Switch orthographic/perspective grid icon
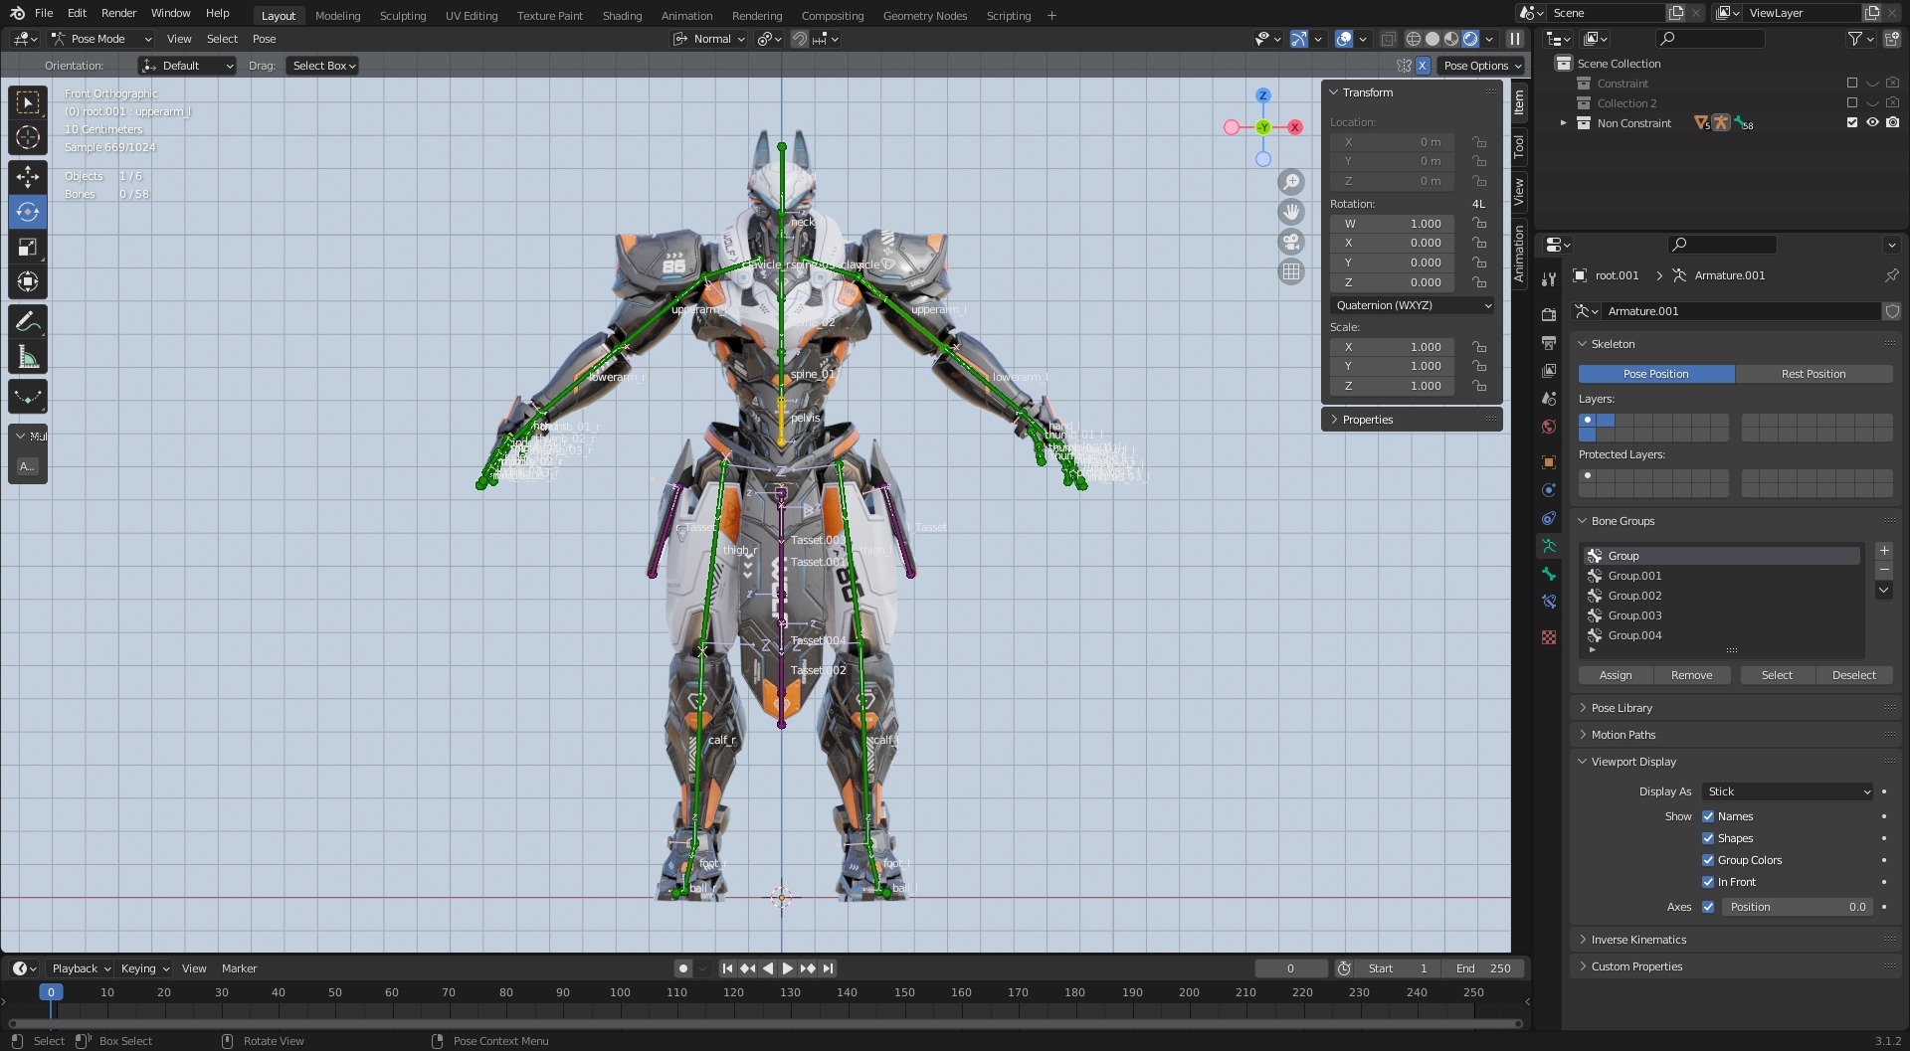 [1291, 270]
